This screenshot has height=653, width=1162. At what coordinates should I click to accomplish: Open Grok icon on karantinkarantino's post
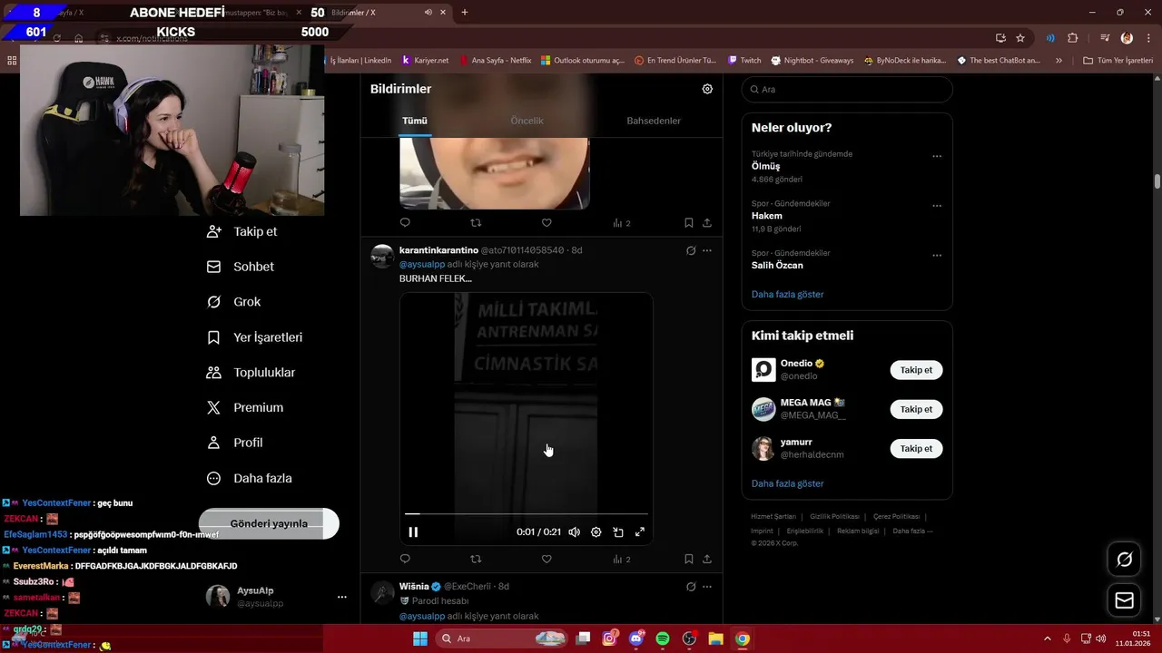point(691,250)
